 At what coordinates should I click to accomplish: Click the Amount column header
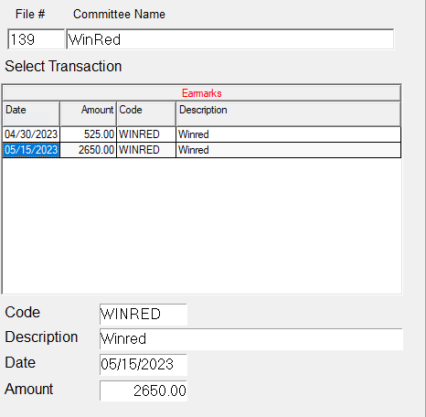(89, 113)
